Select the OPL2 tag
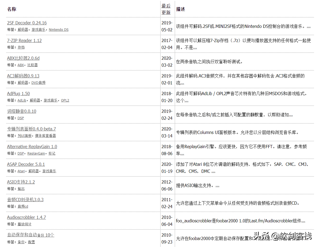The height and width of the screenshot is (247, 319). click(x=65, y=100)
